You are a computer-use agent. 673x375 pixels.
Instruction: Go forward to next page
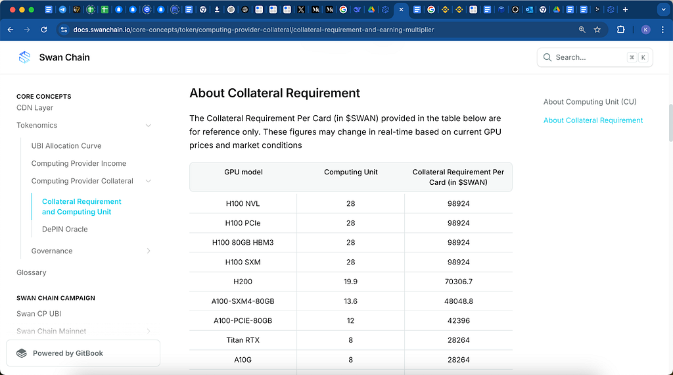(x=27, y=30)
